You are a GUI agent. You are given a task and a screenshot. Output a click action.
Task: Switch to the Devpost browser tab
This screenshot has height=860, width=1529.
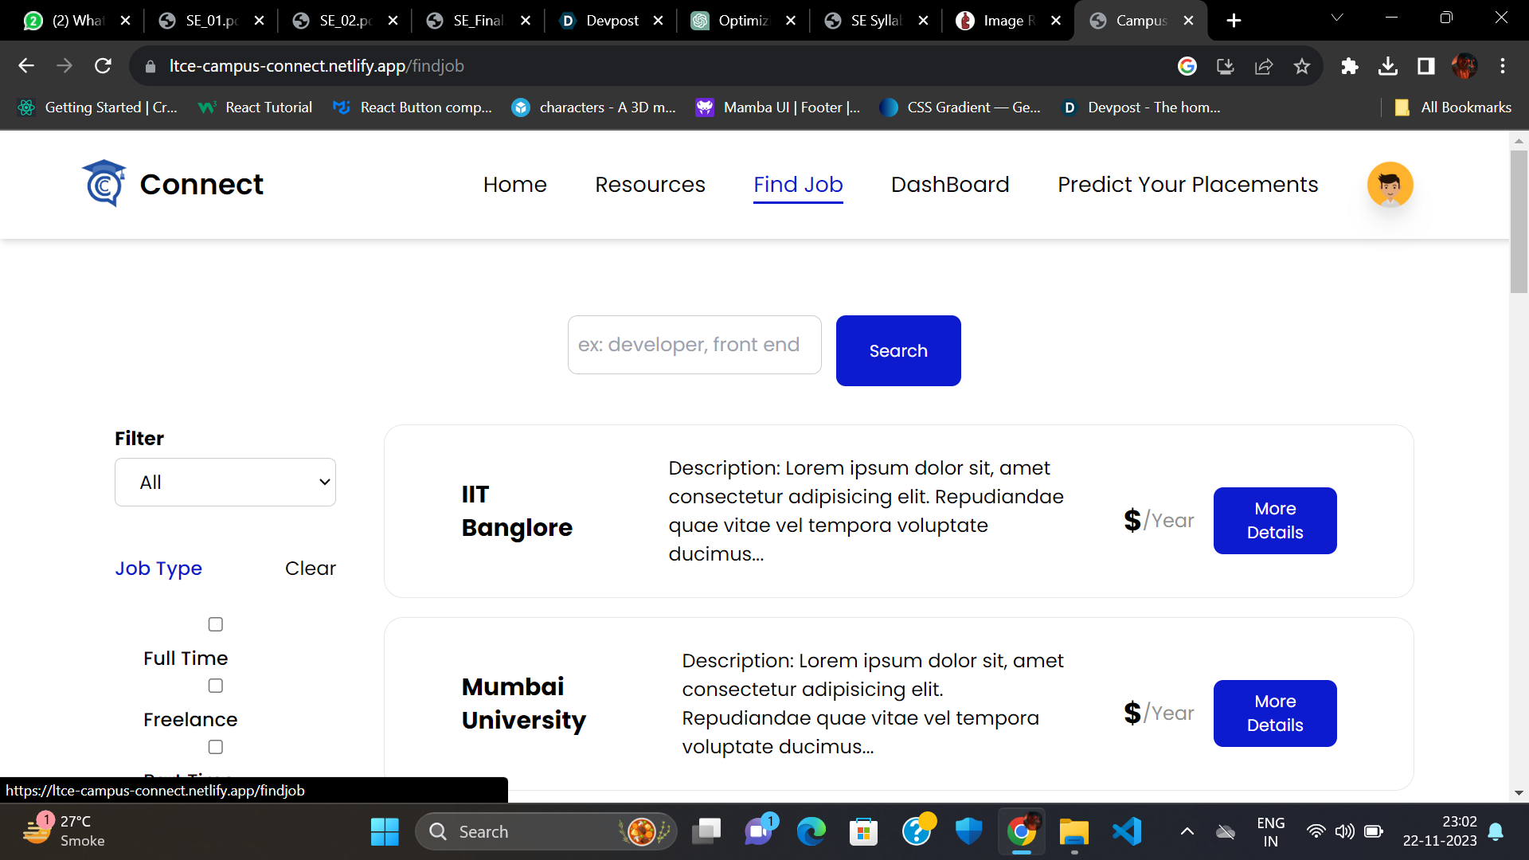(611, 21)
